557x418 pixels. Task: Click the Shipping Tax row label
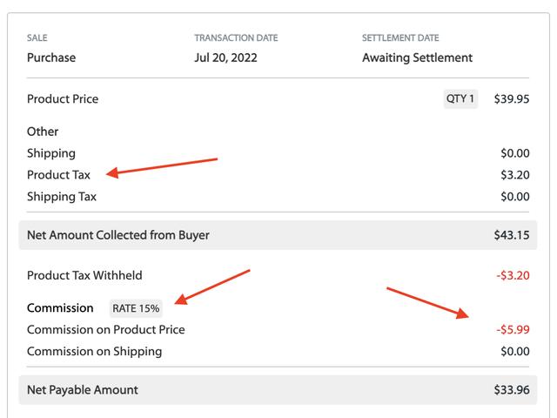pyautogui.click(x=62, y=197)
